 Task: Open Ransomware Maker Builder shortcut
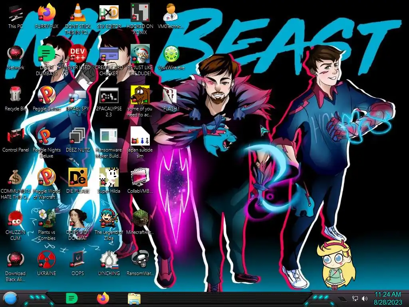pos(109,136)
